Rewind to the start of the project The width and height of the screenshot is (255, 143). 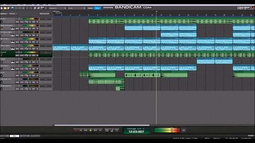tap(80, 130)
